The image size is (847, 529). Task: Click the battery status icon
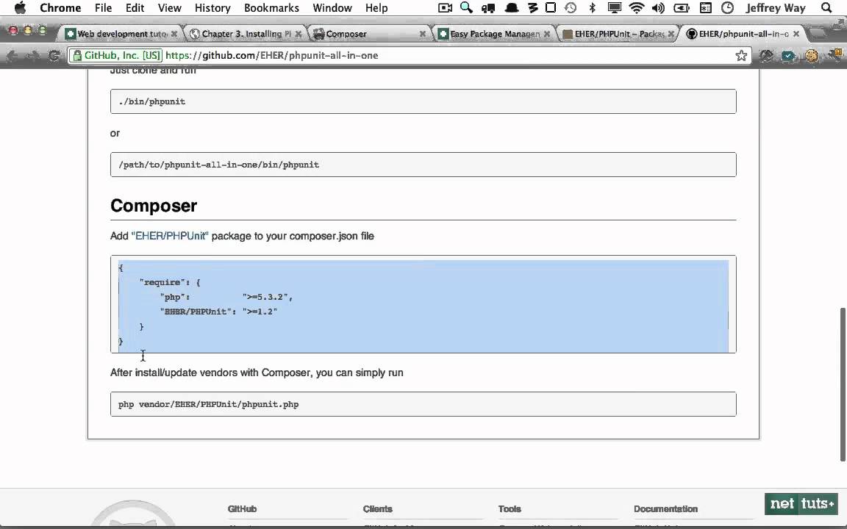point(681,7)
